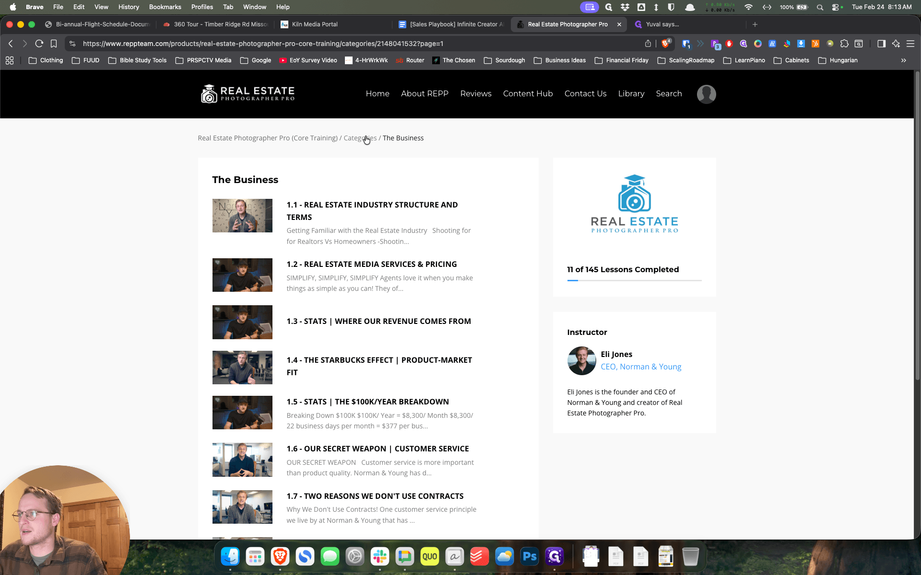Open the Brave hamburger menu

pos(910,44)
